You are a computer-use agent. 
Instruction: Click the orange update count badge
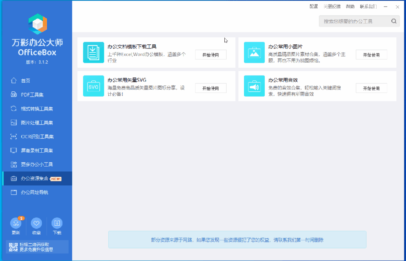(21, 218)
